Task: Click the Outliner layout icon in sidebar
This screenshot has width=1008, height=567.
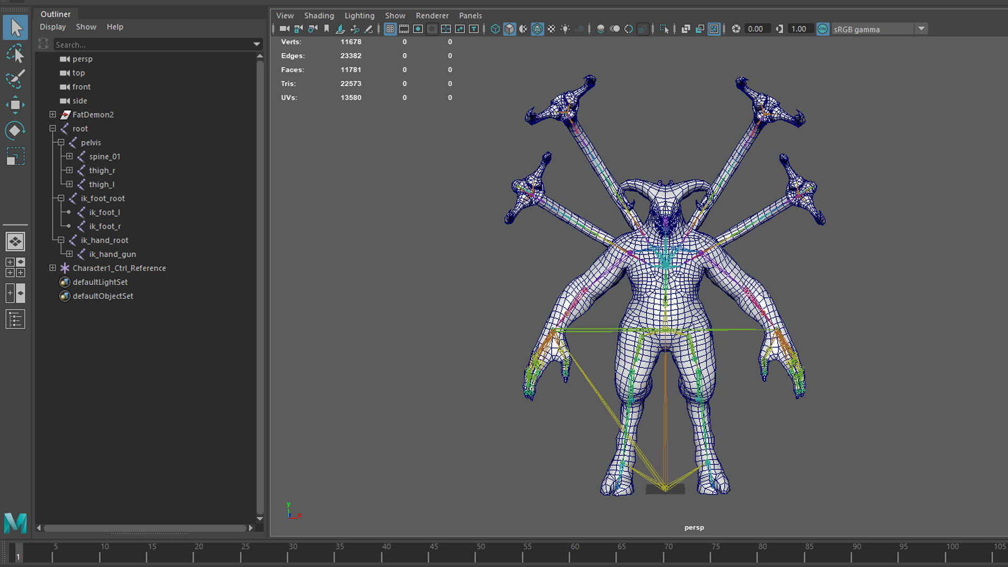Action: [15, 319]
